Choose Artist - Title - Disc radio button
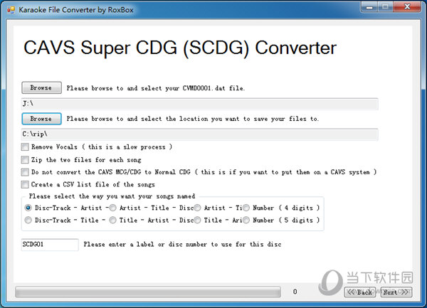The width and height of the screenshot is (427, 308). pos(112,208)
